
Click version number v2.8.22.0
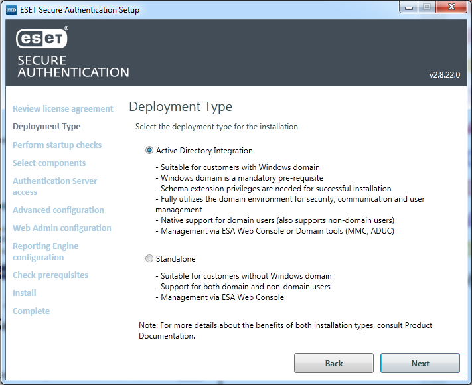[x=445, y=74]
